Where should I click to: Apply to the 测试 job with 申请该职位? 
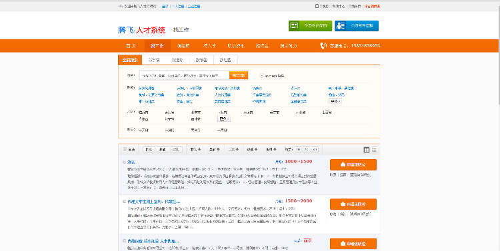point(353,164)
